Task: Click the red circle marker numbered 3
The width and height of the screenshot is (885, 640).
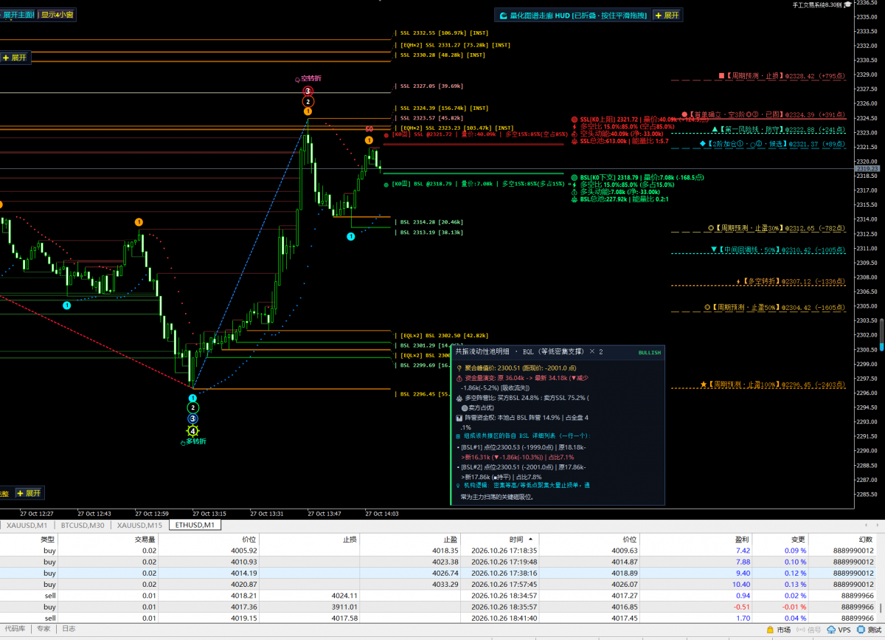Action: pyautogui.click(x=308, y=91)
